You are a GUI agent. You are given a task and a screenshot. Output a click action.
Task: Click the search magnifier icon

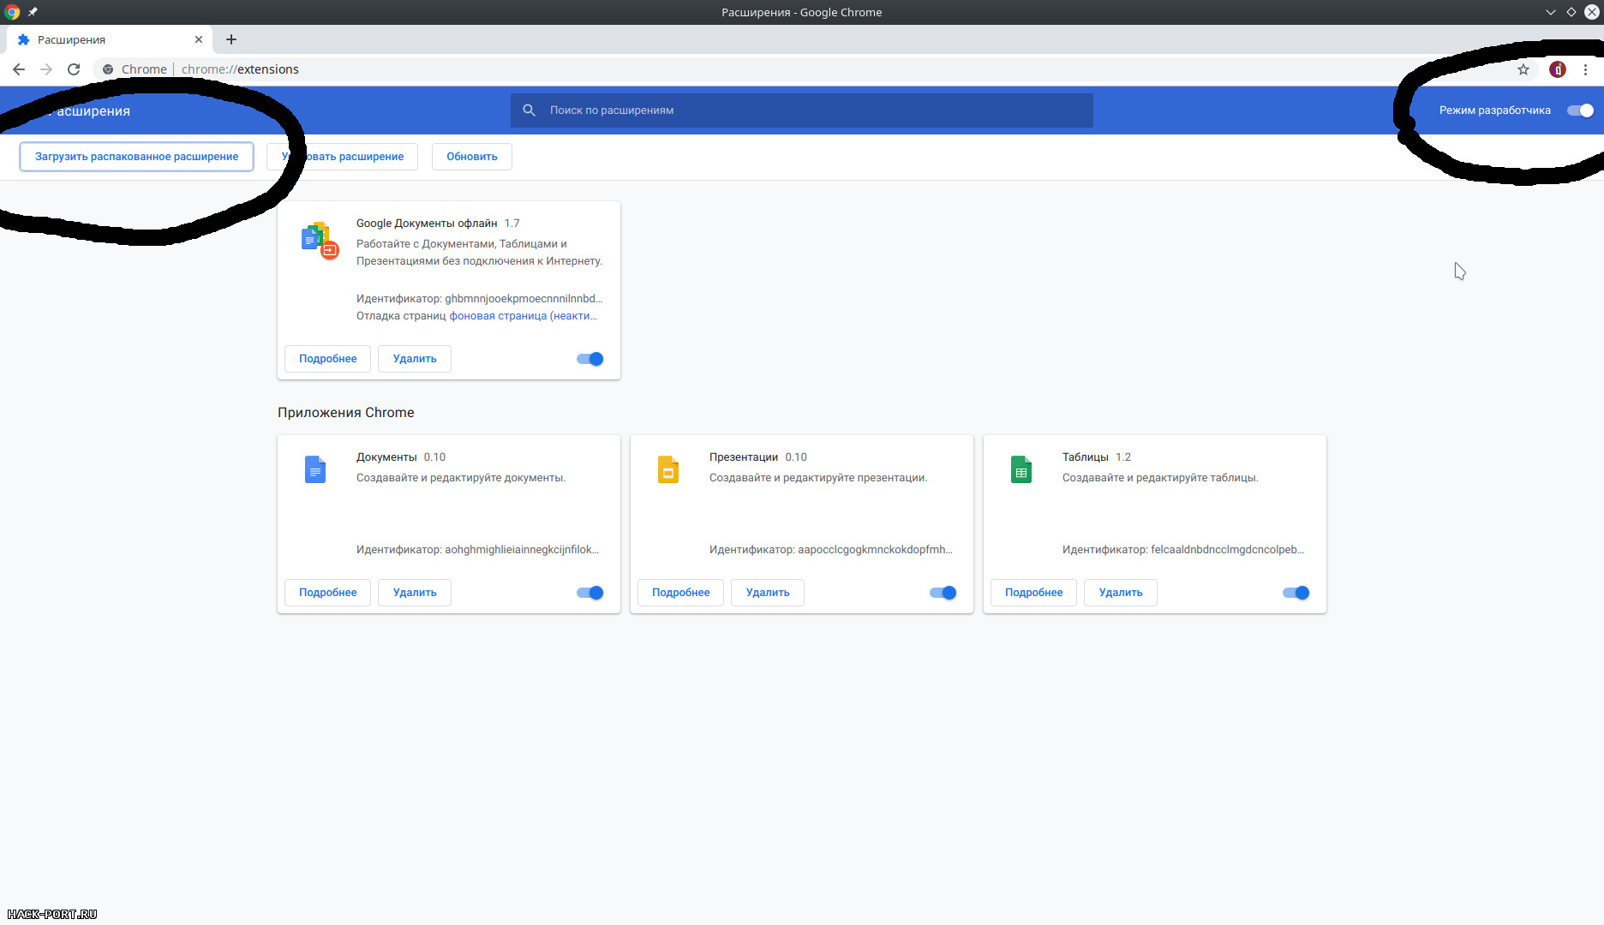[x=530, y=110]
